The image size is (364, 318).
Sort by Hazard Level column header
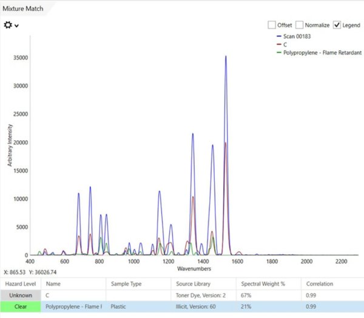[x=21, y=284]
